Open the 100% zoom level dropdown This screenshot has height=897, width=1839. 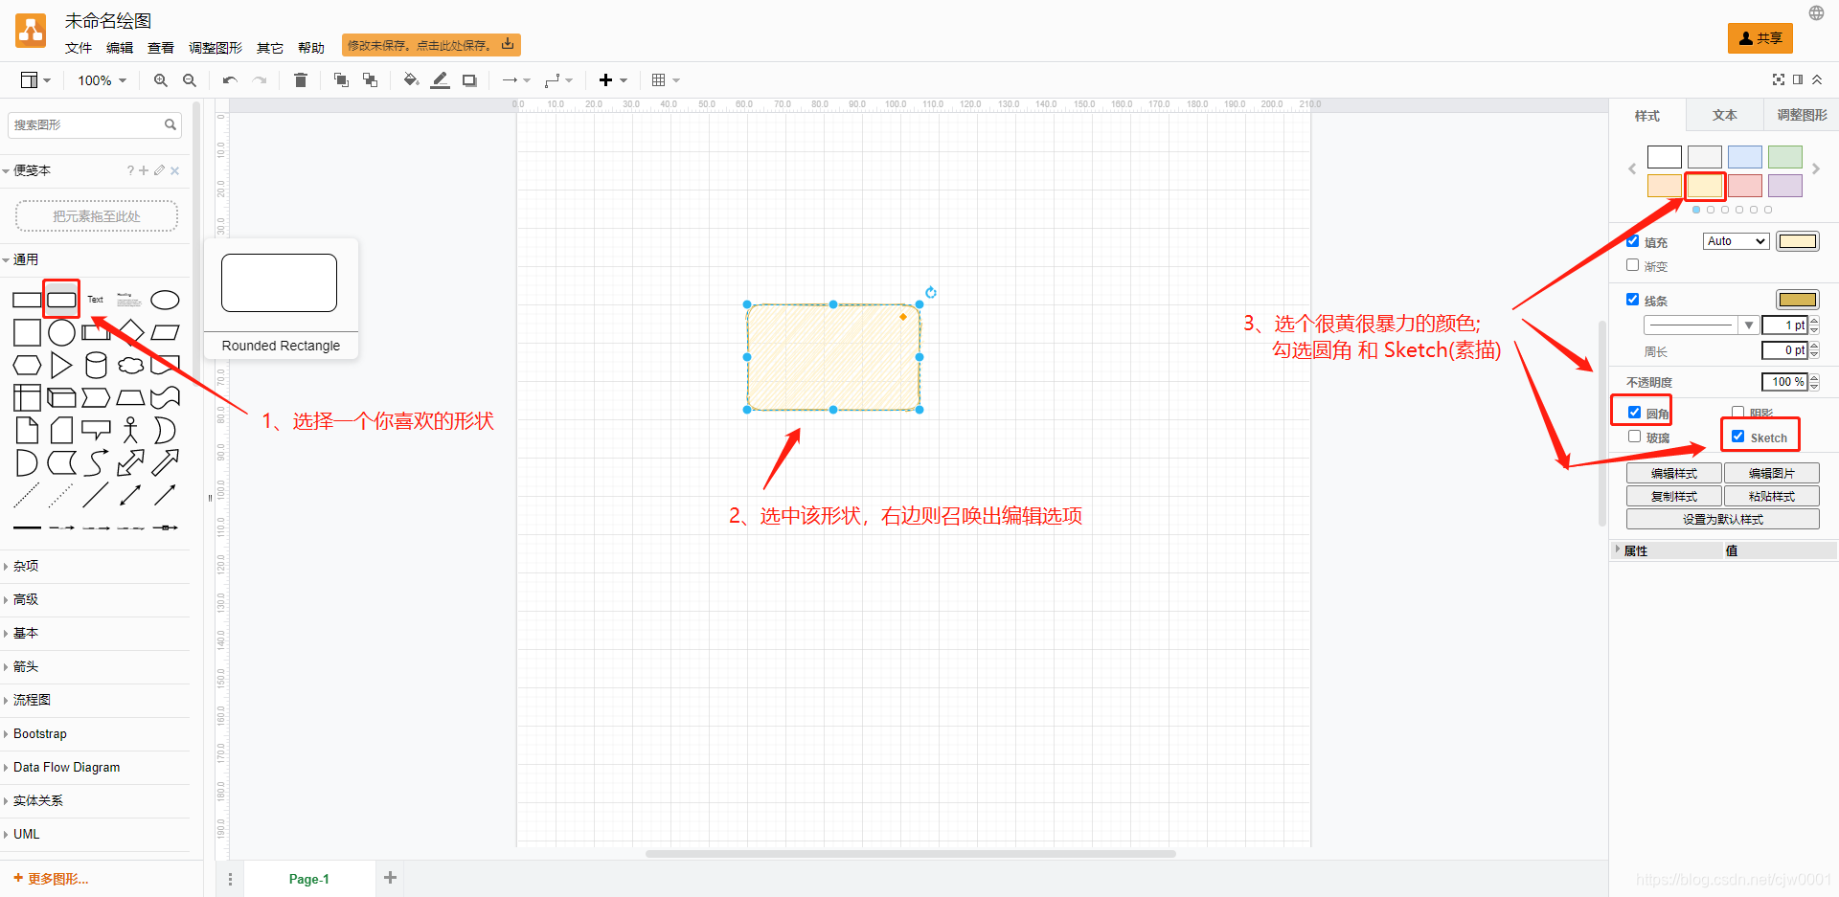(102, 80)
